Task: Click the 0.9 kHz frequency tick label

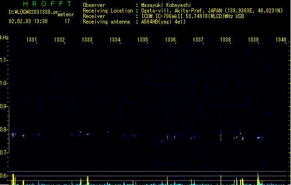Action: click(3, 106)
